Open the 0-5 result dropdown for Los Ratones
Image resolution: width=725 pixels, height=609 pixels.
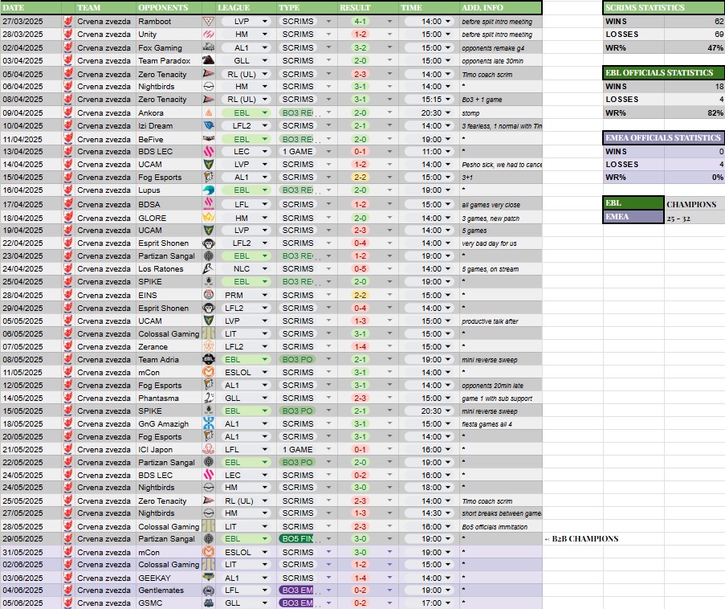[389, 269]
